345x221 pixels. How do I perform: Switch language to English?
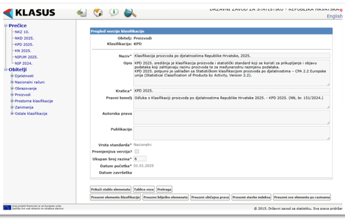point(334,16)
